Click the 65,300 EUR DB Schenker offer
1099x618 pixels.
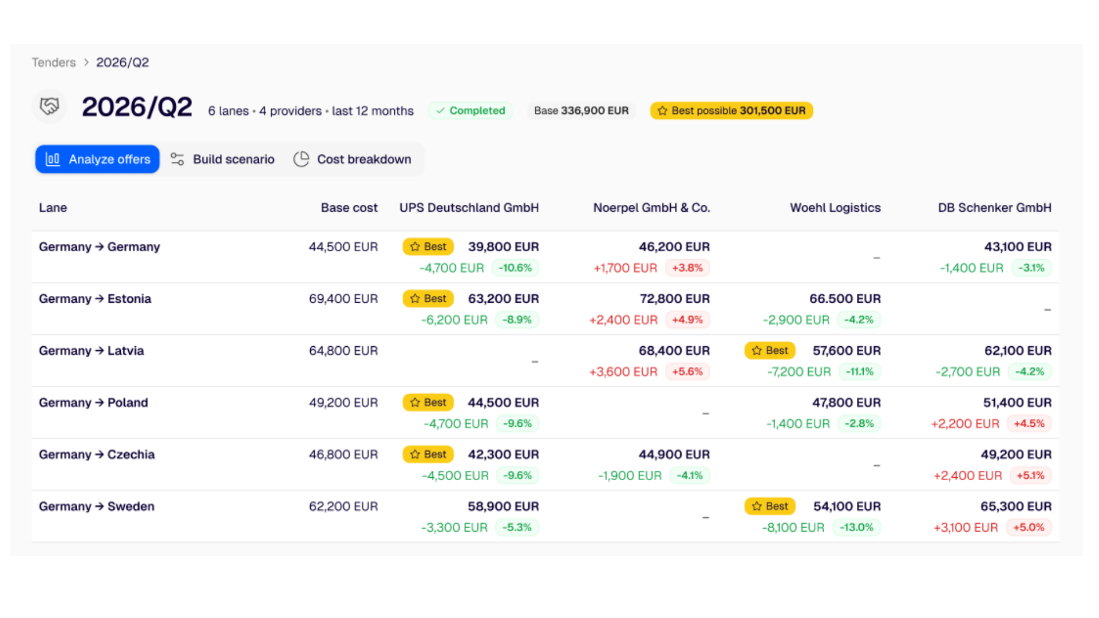[x=1016, y=506]
